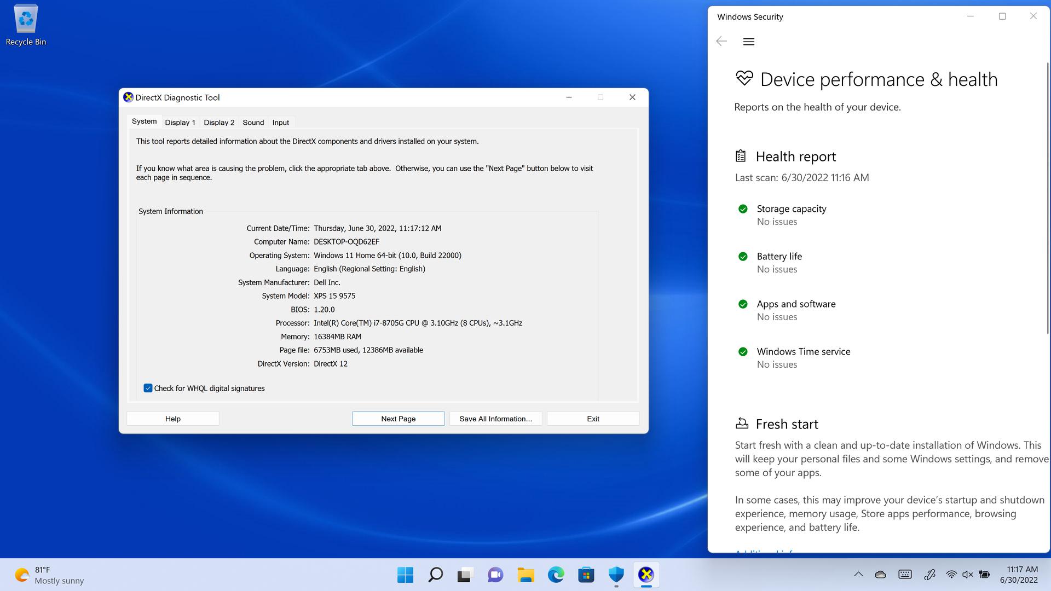Screen dimensions: 1051x591
Task: Uncheck Check for WHQL digital signatures
Action: [x=148, y=388]
